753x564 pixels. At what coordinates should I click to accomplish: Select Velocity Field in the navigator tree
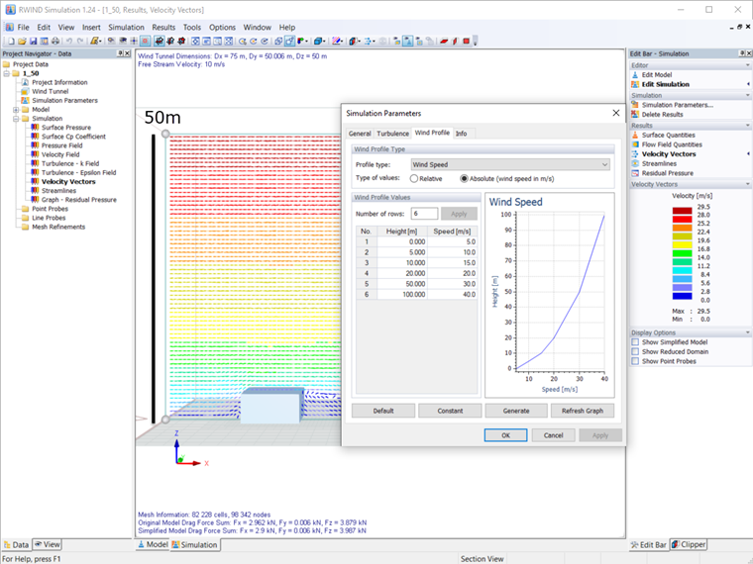[x=60, y=155]
